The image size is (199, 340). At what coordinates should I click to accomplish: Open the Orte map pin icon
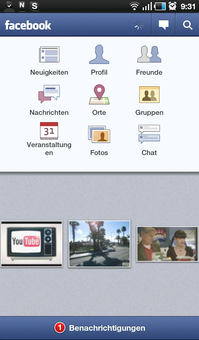pos(99,94)
